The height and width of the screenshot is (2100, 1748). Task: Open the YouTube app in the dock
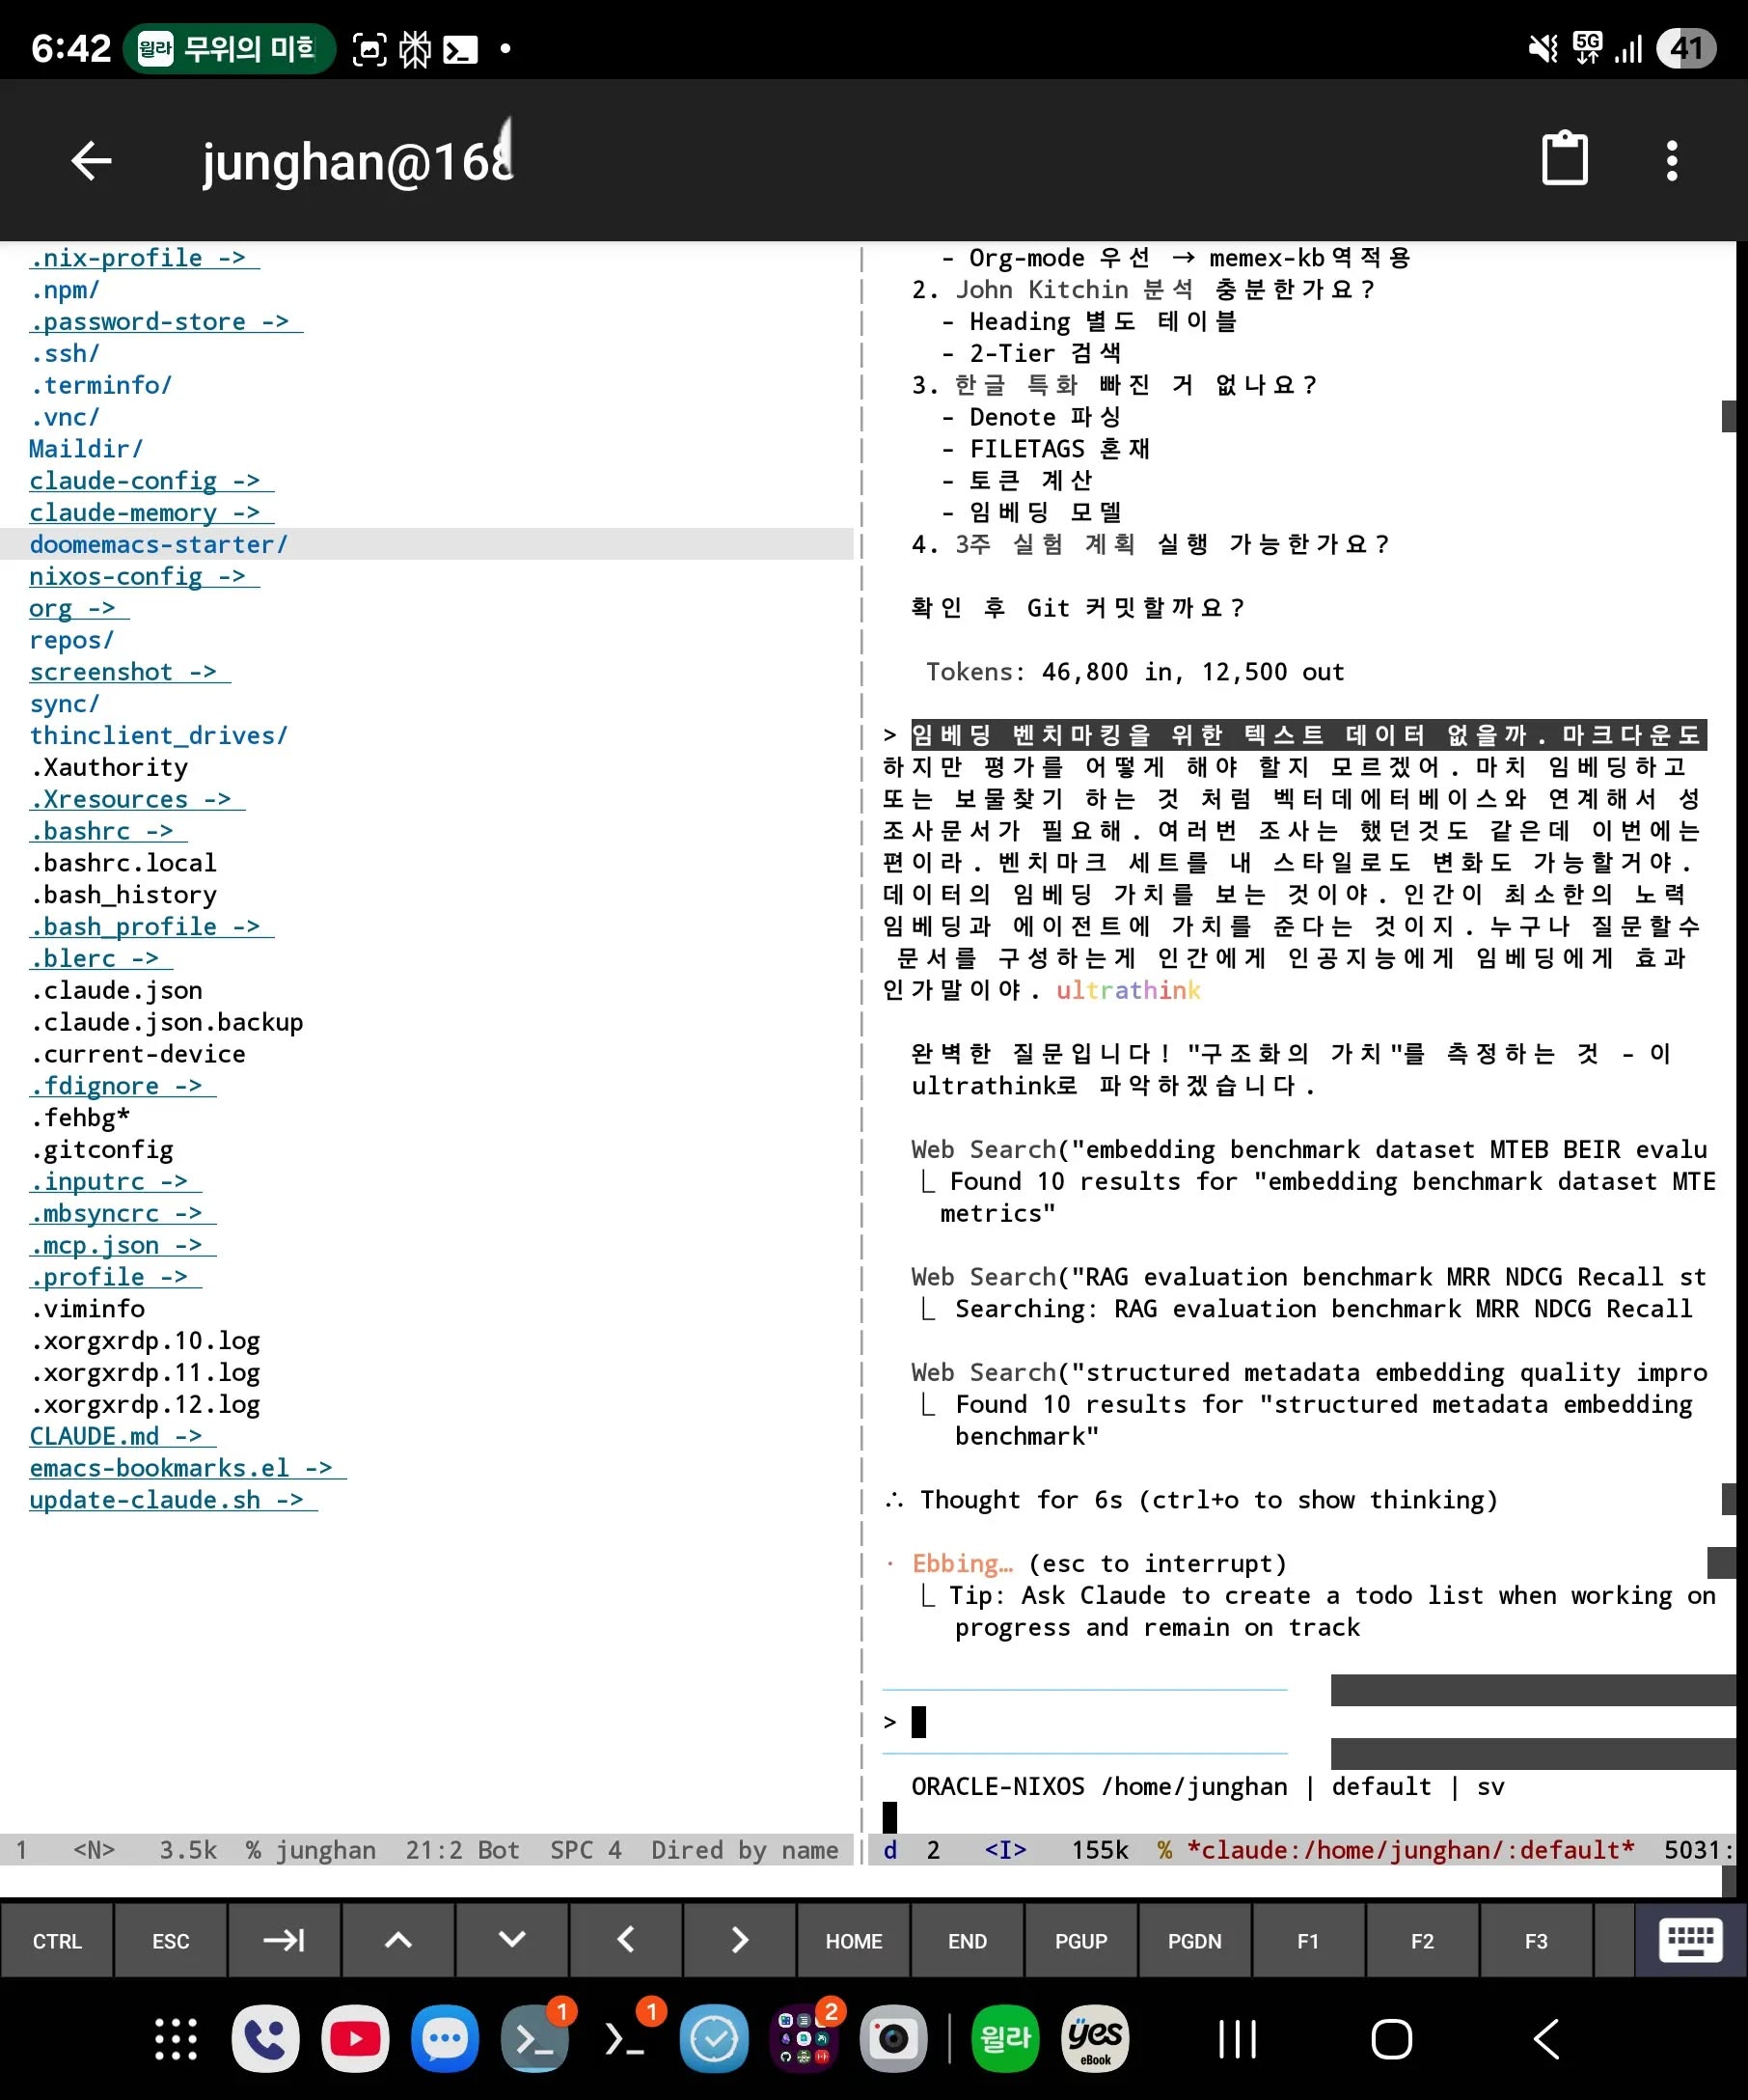355,2038
